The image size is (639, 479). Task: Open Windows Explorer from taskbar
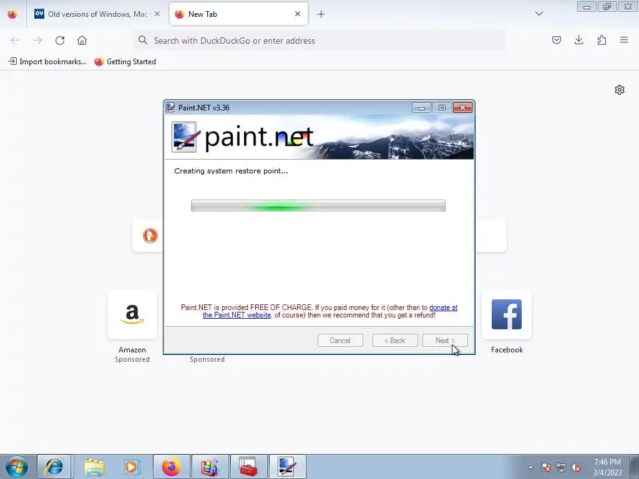(x=94, y=467)
